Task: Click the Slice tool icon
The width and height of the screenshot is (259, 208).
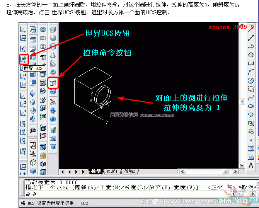Action: (x=53, y=102)
